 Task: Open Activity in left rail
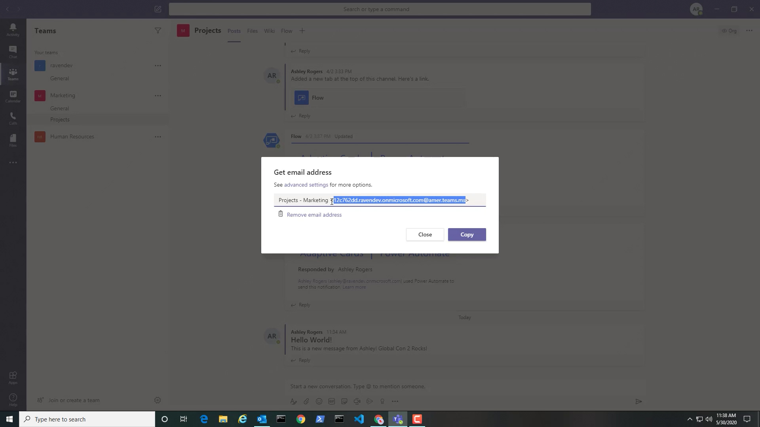click(13, 30)
